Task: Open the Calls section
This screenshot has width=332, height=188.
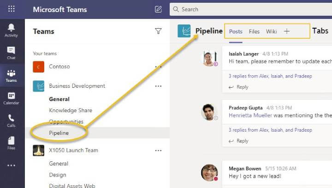Action: click(x=11, y=121)
